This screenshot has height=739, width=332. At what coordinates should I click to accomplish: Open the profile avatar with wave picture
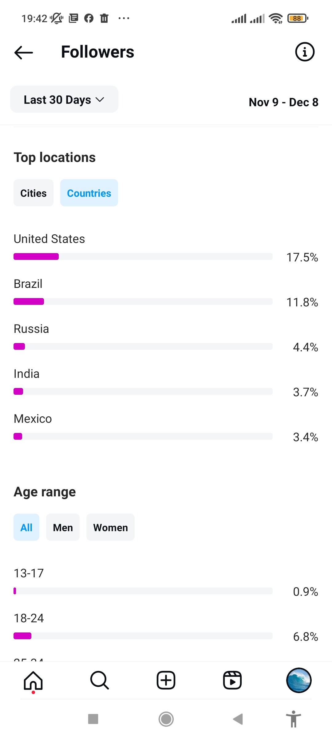click(x=299, y=680)
